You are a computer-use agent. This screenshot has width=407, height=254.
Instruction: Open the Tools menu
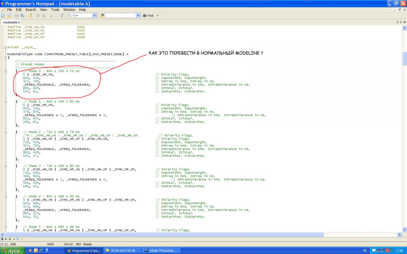[x=55, y=10]
